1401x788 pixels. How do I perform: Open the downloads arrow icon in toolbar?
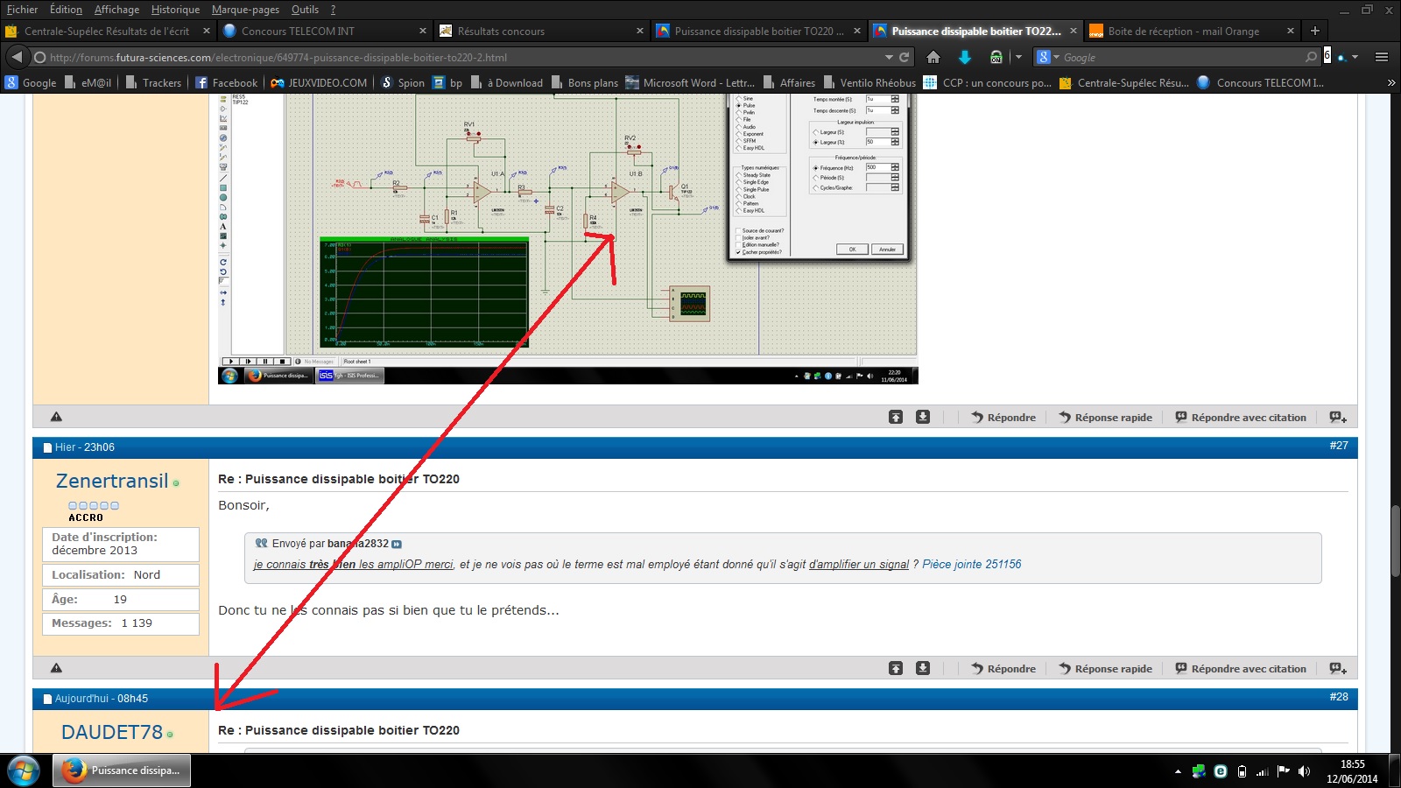pos(965,57)
